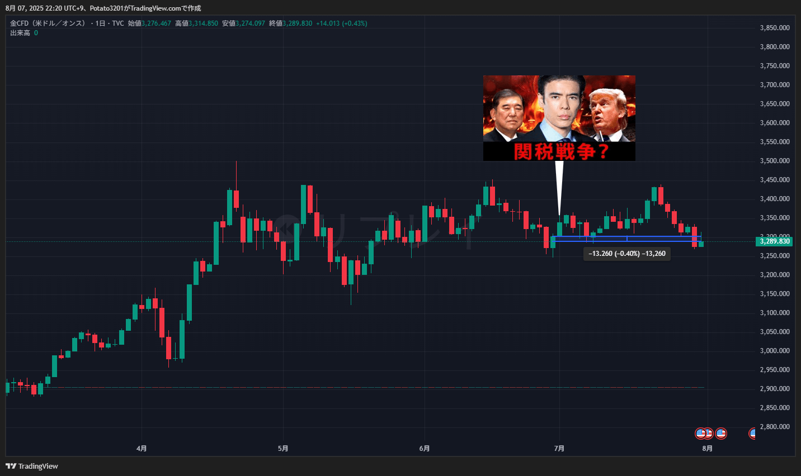Click the 4月 label on the time axis
The width and height of the screenshot is (801, 476).
pyautogui.click(x=142, y=448)
